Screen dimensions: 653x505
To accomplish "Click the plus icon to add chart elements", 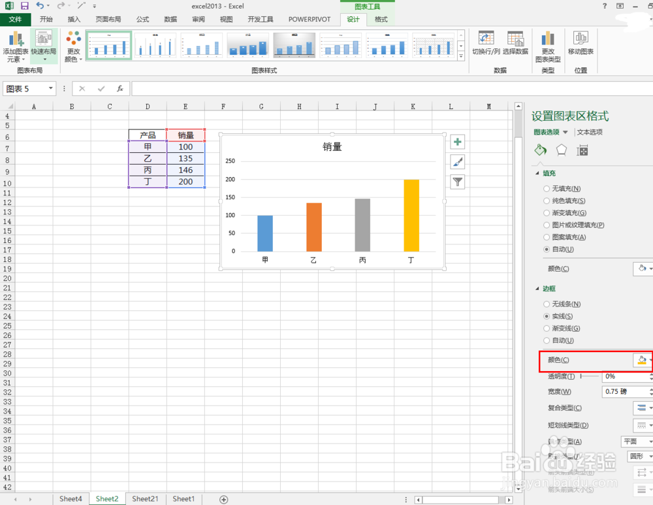I will 457,142.
